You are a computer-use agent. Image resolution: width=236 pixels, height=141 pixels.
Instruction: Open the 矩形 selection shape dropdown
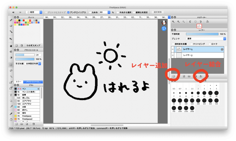pyautogui.click(x=34, y=12)
